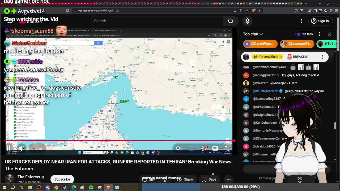Viewport: 340px width, 191px height.
Task: Open Task View on the taskbar
Action: point(21,188)
